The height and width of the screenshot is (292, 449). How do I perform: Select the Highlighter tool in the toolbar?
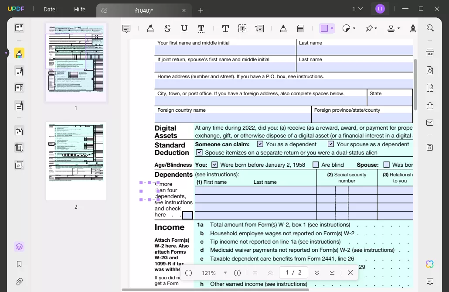tap(150, 28)
